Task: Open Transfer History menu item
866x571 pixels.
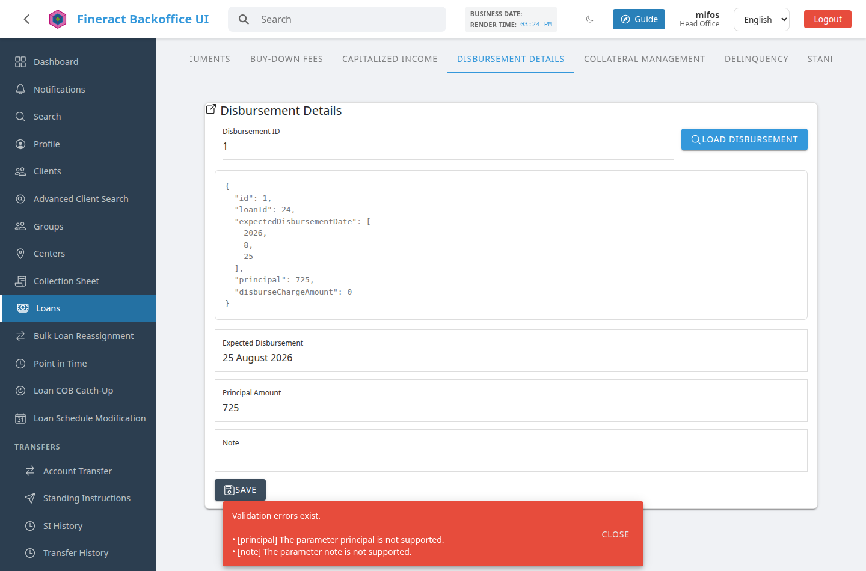Action: click(x=78, y=553)
